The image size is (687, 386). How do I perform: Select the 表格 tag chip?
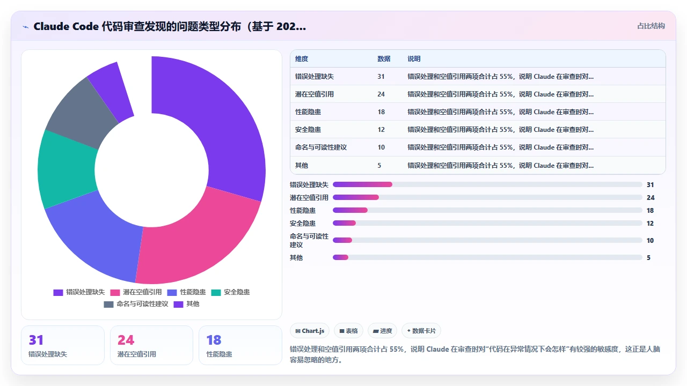pos(349,331)
